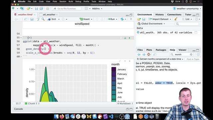Open the History tab
This screenshot has width=213, height=120.
[159, 15]
